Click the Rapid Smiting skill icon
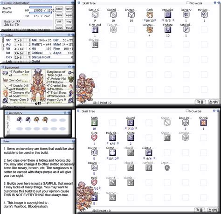The image size is (221, 214). (167, 168)
